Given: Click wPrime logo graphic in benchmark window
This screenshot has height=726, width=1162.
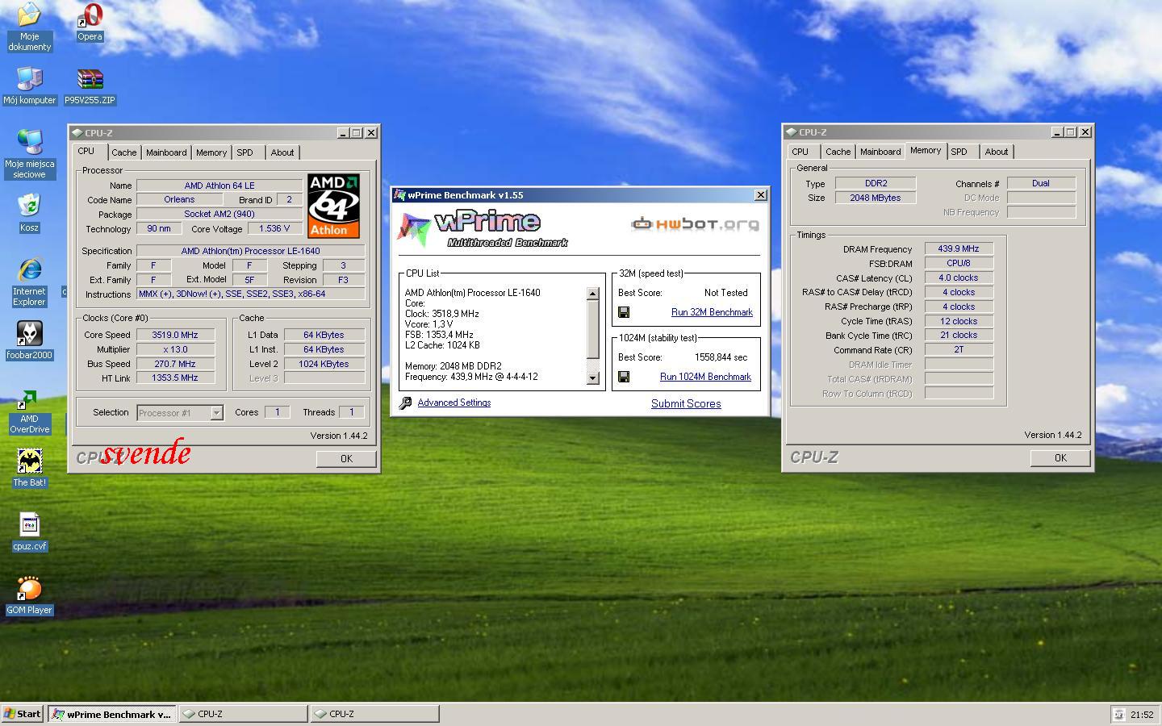Looking at the screenshot, I should pyautogui.click(x=483, y=227).
